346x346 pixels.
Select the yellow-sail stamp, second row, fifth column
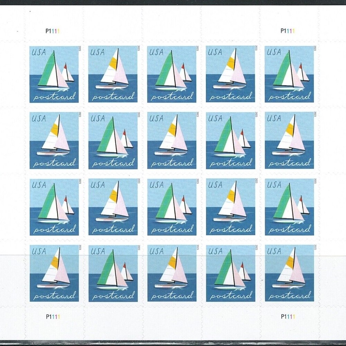[289, 140]
